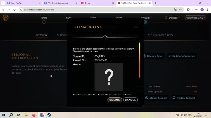Click the address bar URL field
This screenshot has width=211, height=118.
(x=97, y=10)
